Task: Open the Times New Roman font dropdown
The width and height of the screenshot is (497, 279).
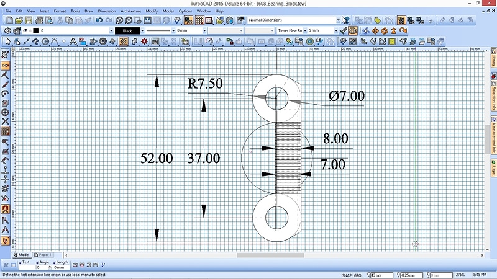Action: click(305, 30)
